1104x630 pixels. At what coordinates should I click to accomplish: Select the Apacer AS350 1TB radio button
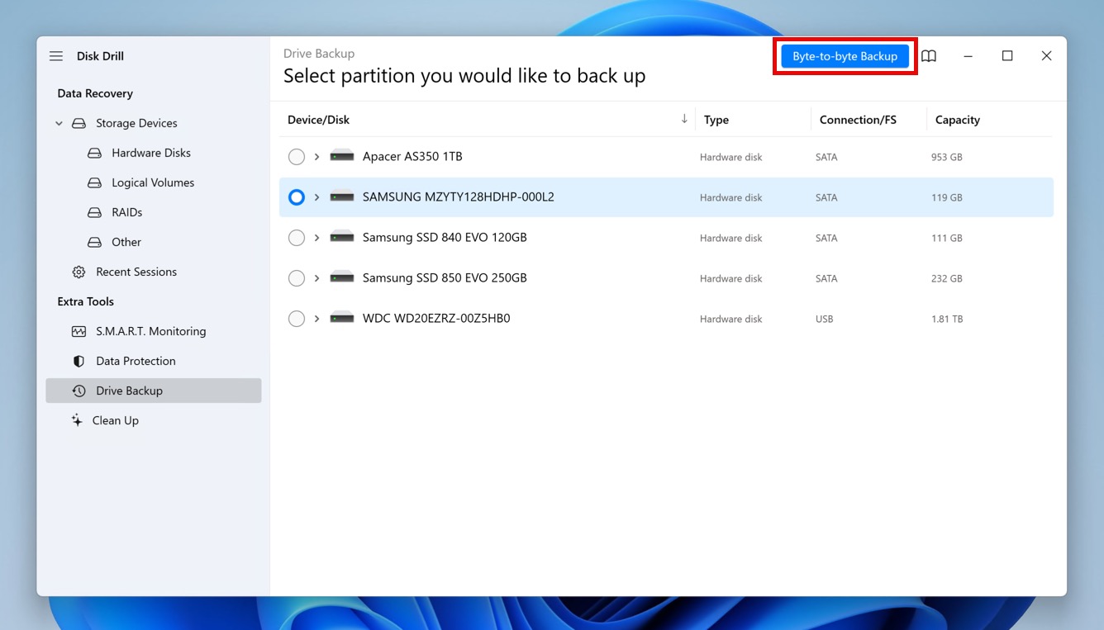point(297,157)
